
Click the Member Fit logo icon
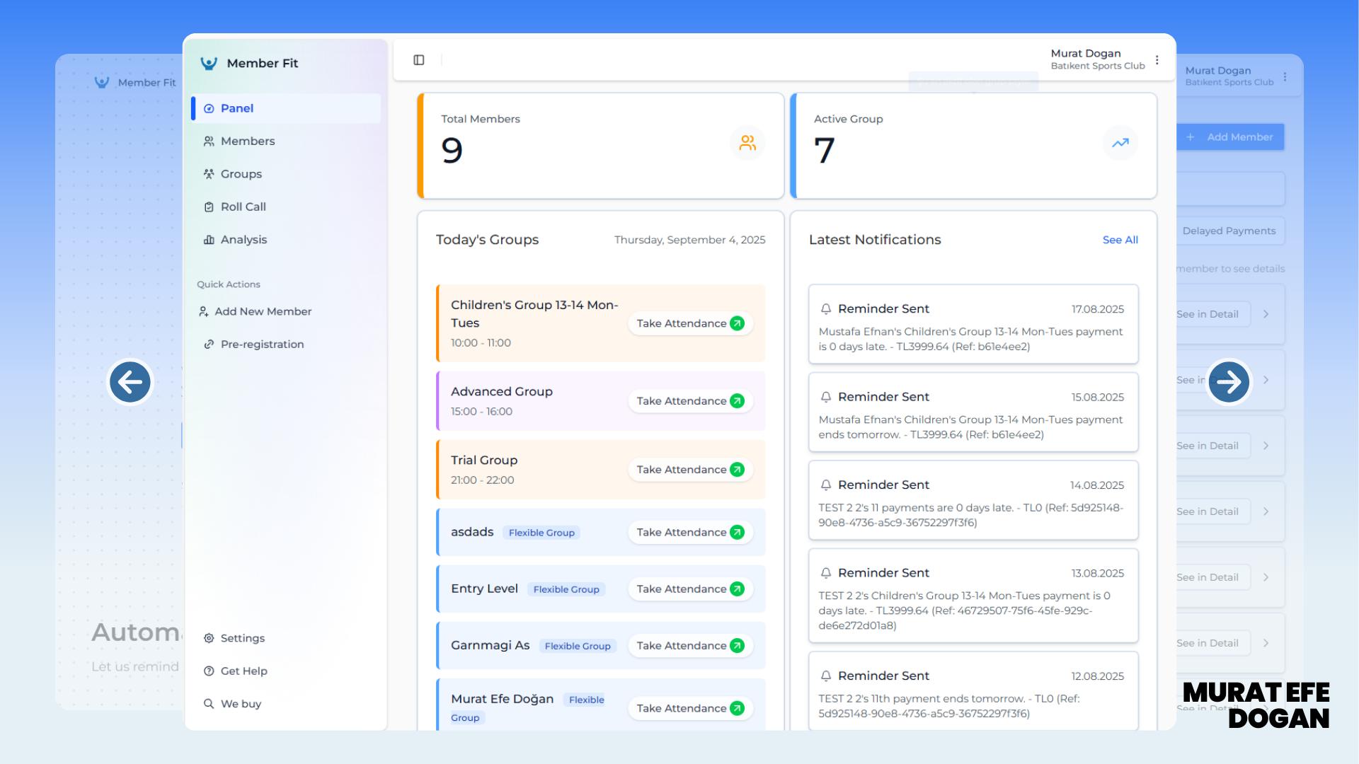(209, 64)
